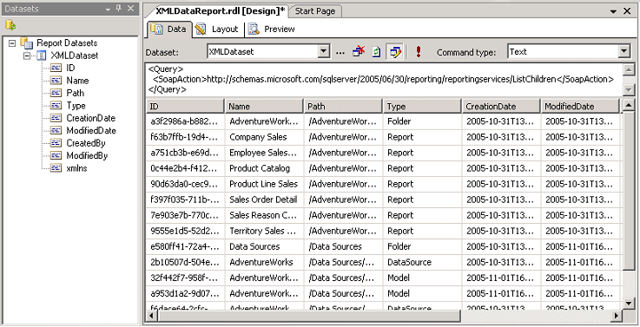This screenshot has width=640, height=327.
Task: Select the ModifiedBy field in dataset tree
Action: (x=87, y=155)
